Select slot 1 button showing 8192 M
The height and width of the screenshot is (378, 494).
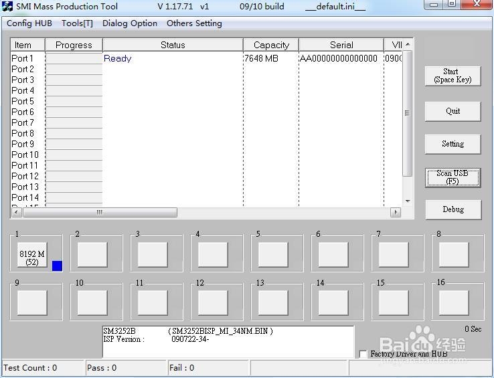click(x=32, y=255)
